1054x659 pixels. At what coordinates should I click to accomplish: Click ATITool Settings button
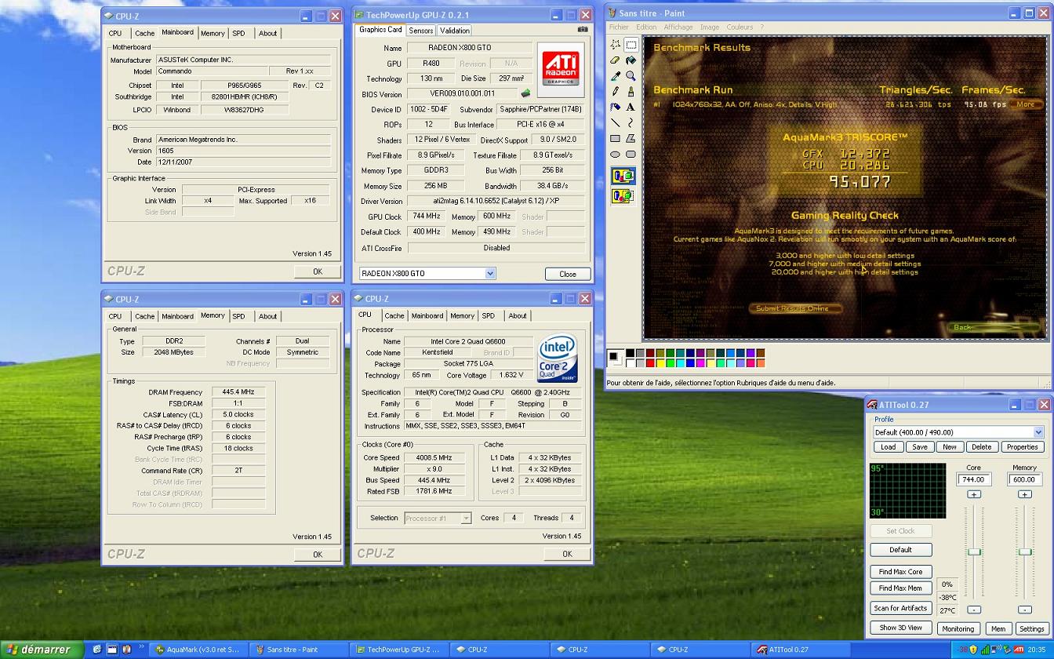pyautogui.click(x=1031, y=628)
